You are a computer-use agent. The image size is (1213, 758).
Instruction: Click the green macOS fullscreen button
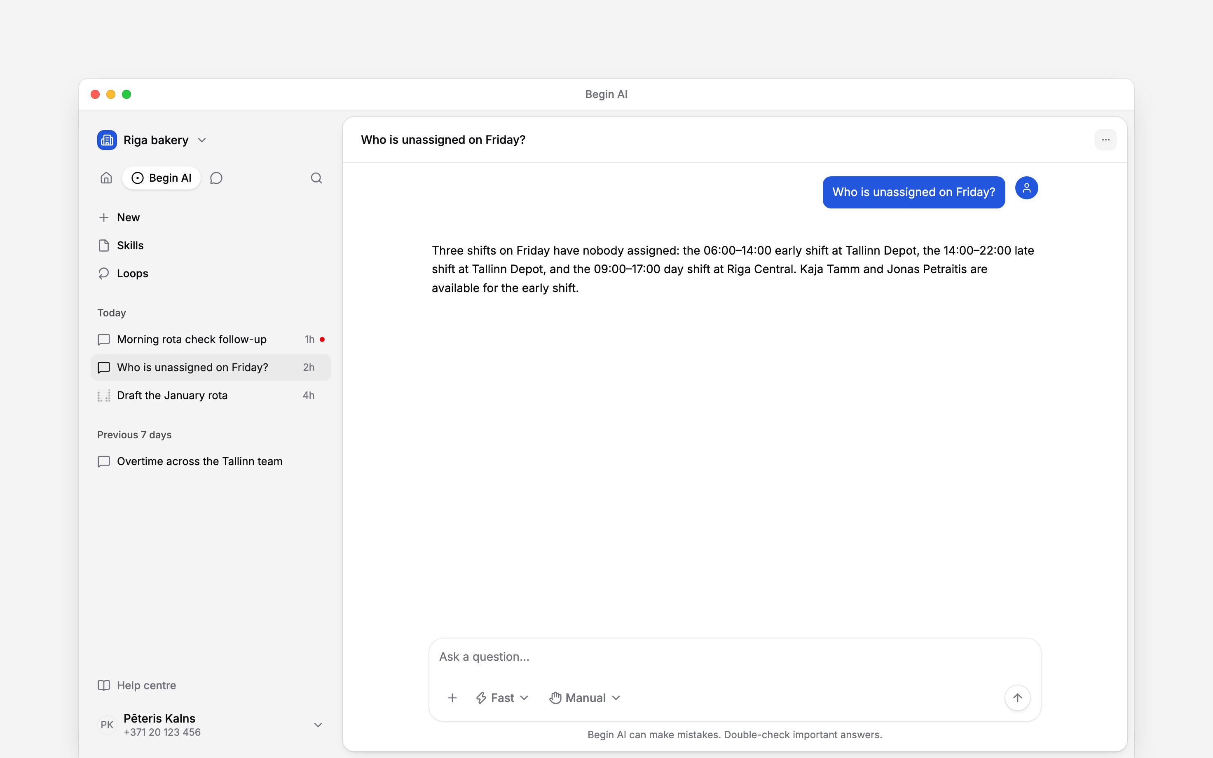[126, 94]
